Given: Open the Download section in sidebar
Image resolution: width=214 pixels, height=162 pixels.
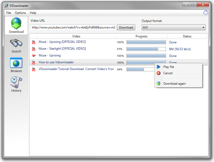Looking at the screenshot, I should 16,25.
